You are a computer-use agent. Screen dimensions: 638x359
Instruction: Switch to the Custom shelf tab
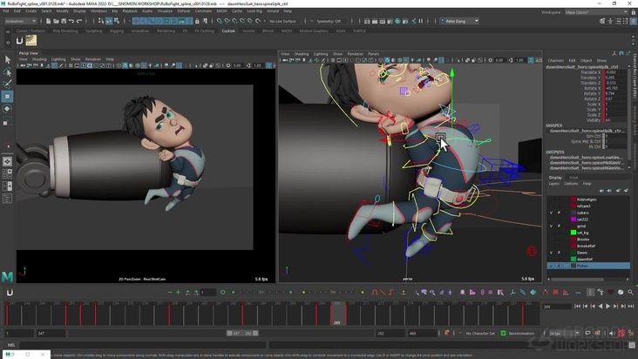click(x=228, y=30)
